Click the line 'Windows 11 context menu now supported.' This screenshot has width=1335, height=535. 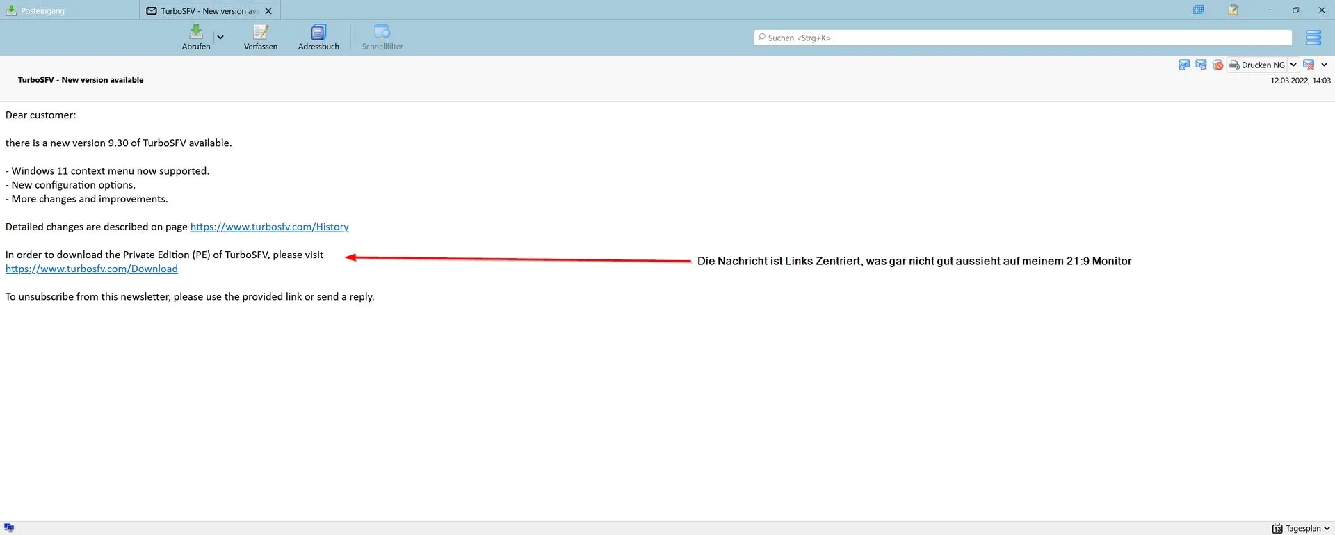(x=107, y=170)
